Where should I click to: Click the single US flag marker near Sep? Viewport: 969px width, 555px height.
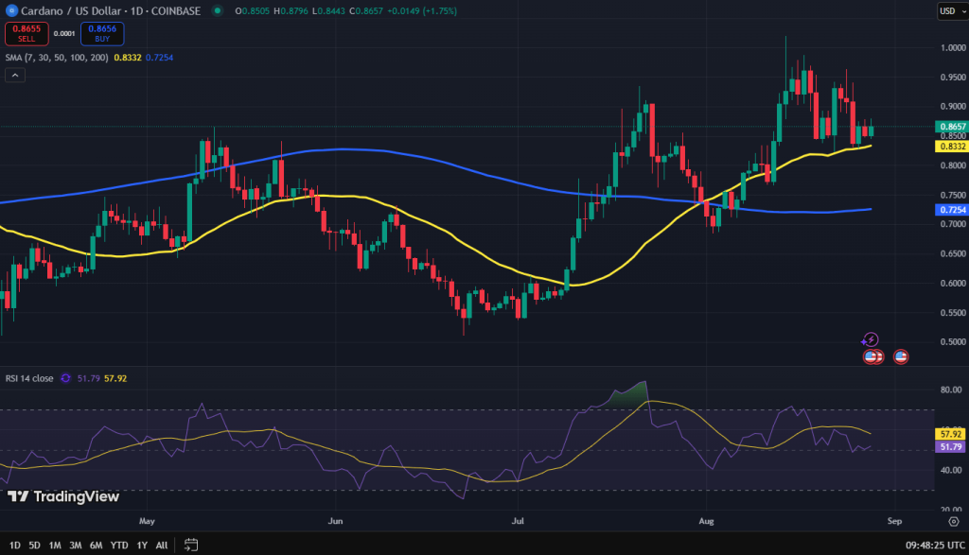tap(901, 356)
